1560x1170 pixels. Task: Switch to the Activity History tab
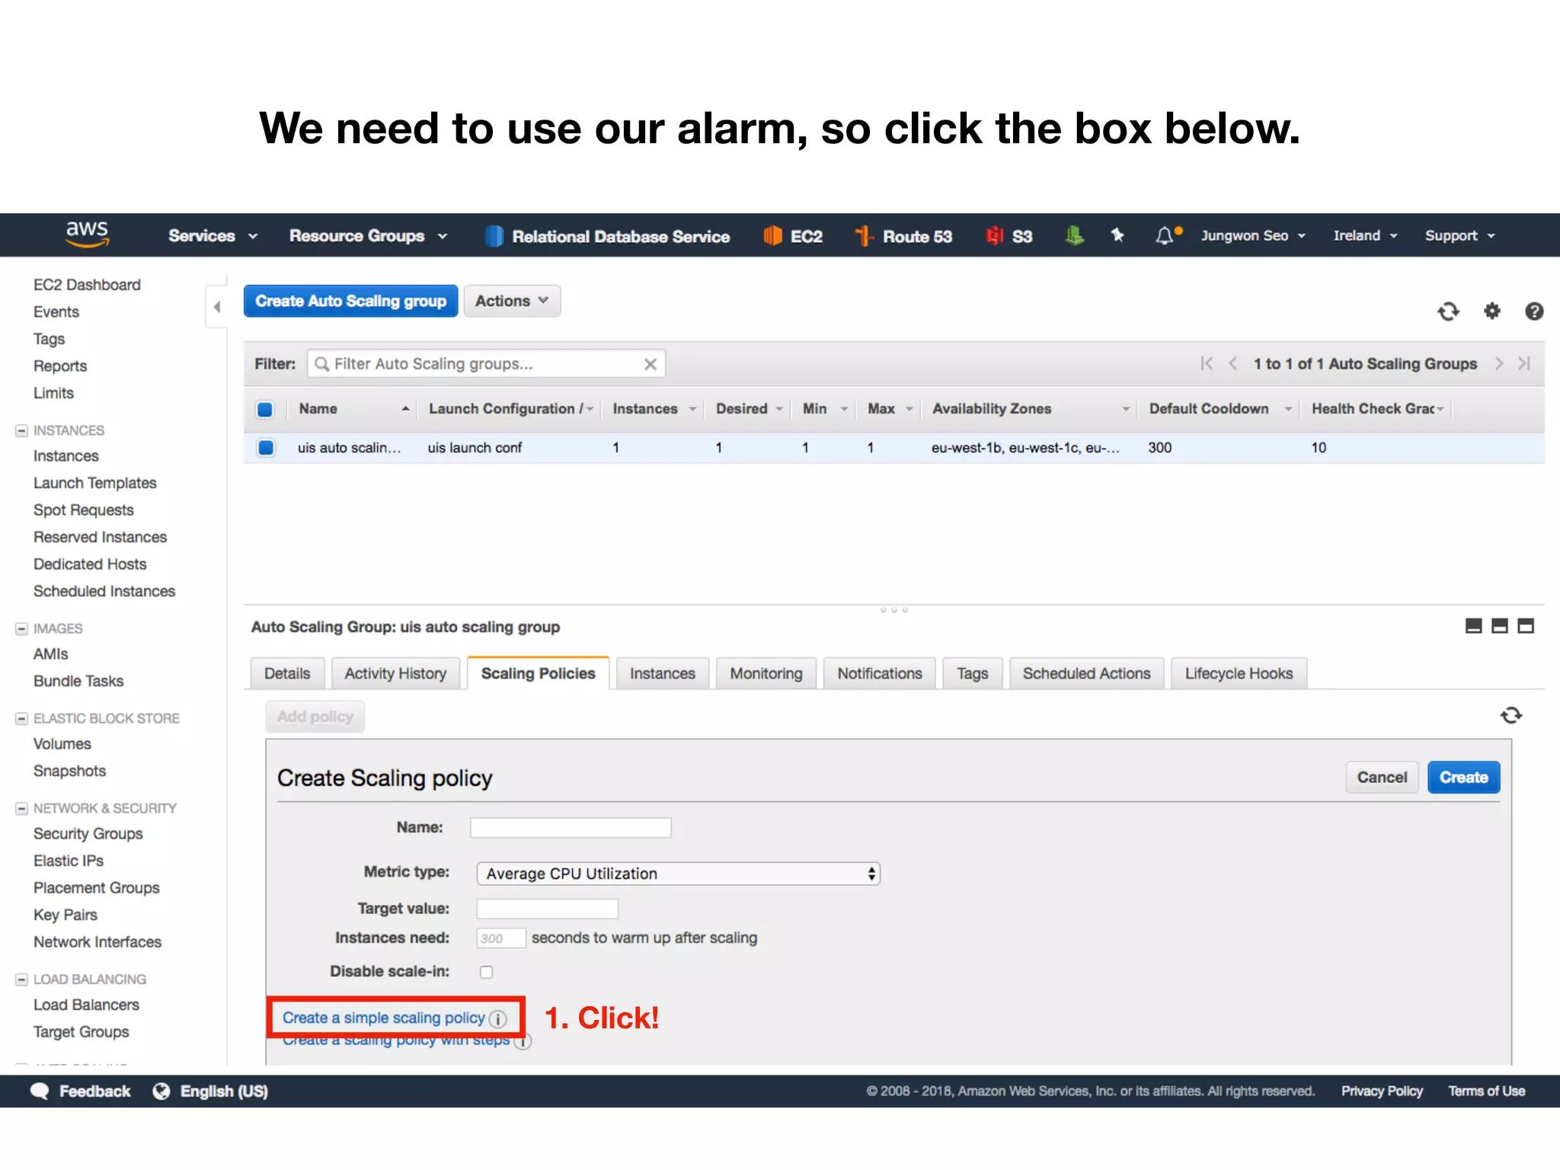[x=395, y=673]
